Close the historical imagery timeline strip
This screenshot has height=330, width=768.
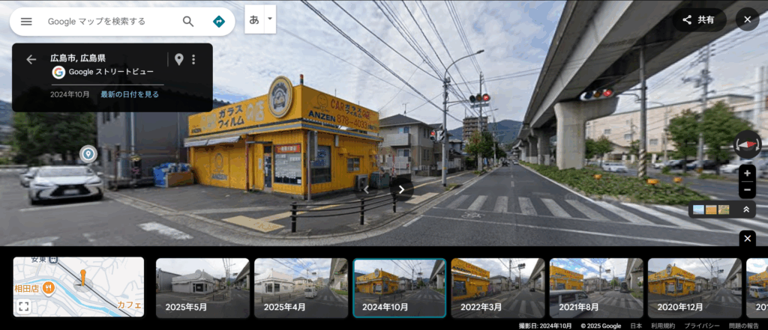tap(747, 238)
